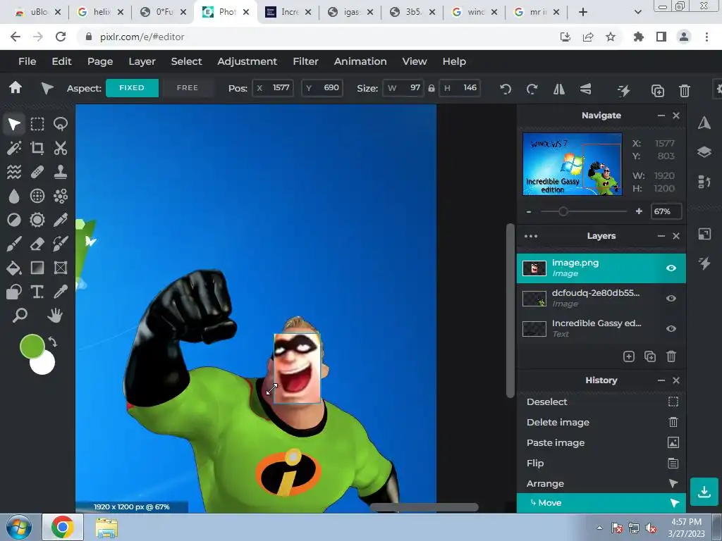Select the Magic Wand tool

coord(14,148)
